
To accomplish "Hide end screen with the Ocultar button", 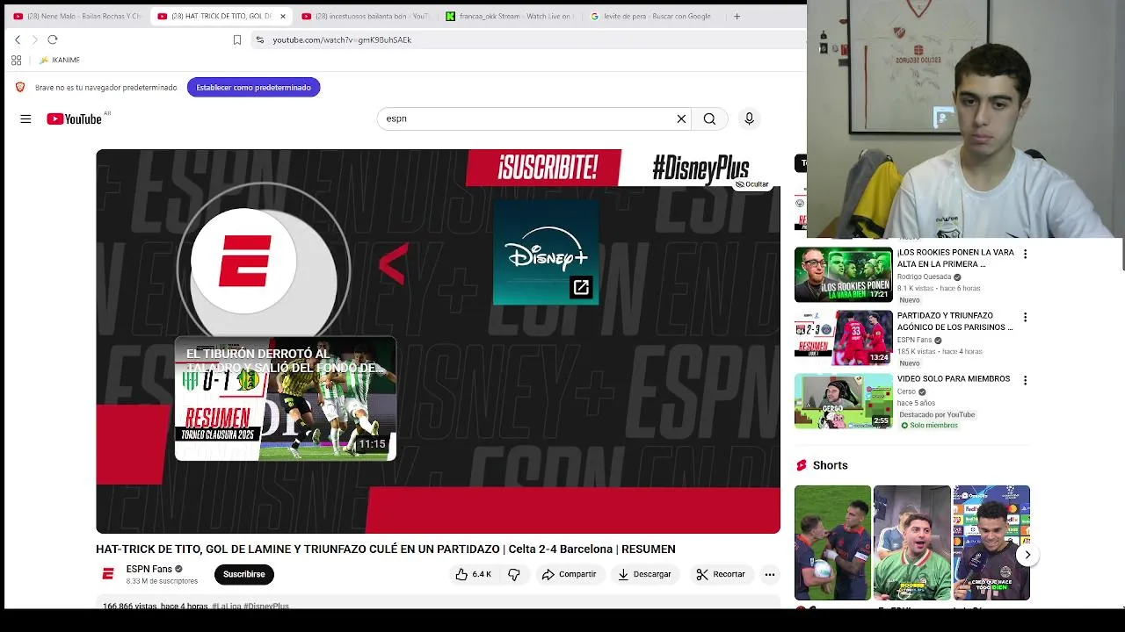I will tap(752, 184).
